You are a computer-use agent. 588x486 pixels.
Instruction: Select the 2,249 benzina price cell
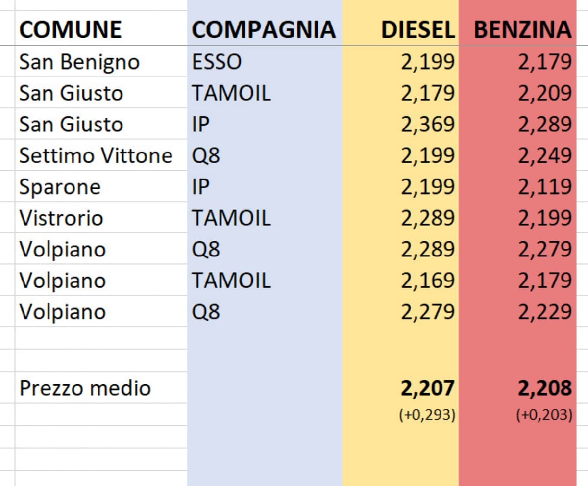(x=544, y=156)
